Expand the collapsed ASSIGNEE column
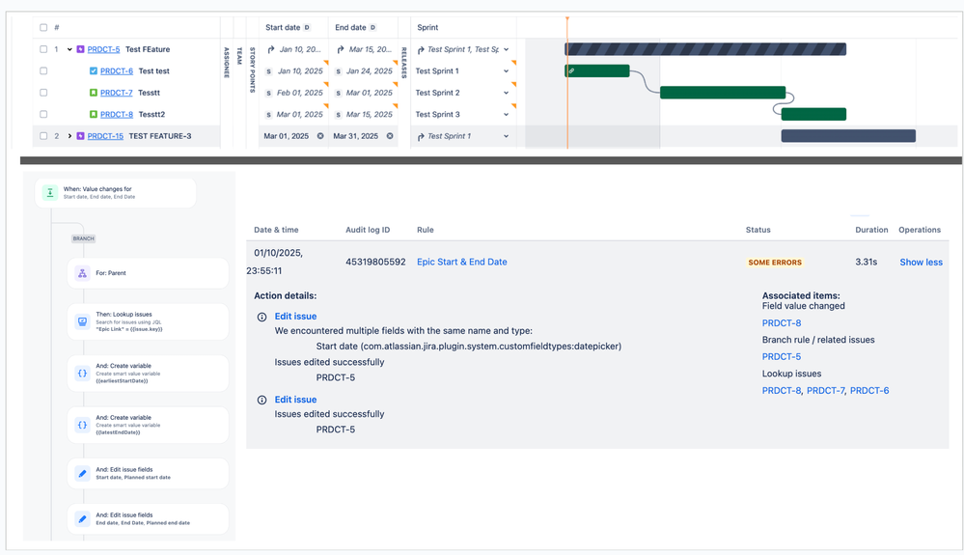The width and height of the screenshot is (964, 555). (x=226, y=63)
